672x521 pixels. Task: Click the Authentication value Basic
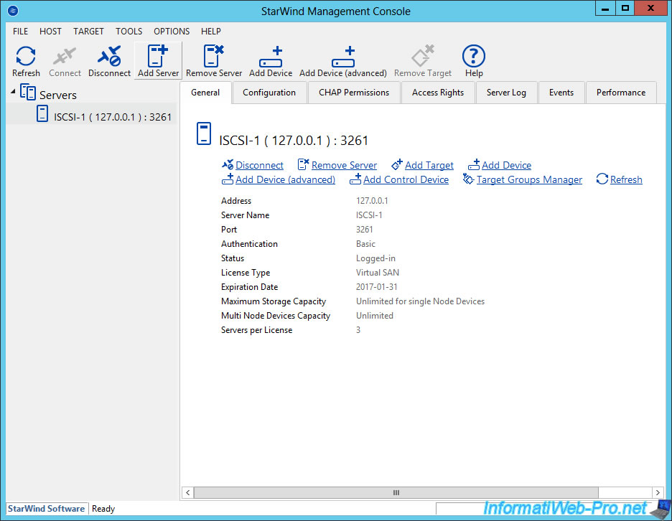pyautogui.click(x=365, y=244)
